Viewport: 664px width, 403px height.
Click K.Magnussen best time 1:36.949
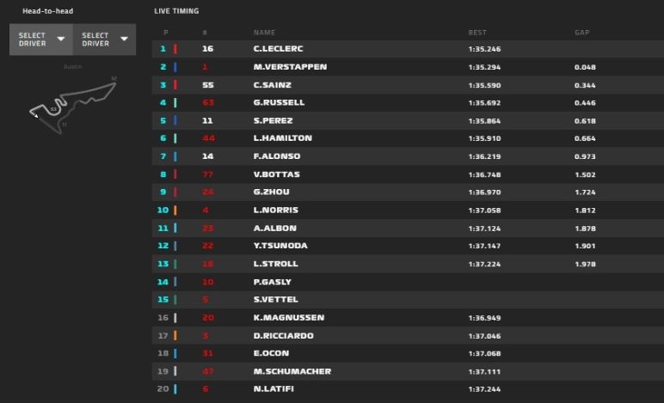(x=484, y=318)
